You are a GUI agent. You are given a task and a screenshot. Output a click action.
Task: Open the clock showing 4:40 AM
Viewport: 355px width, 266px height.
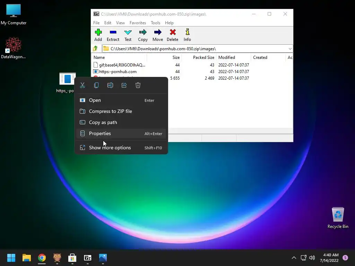point(329,258)
